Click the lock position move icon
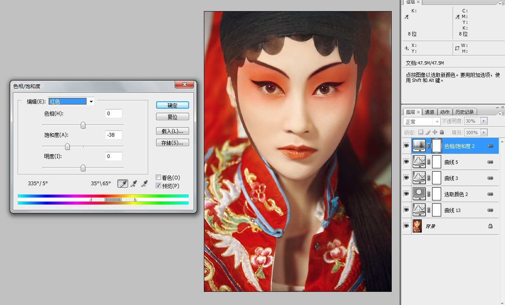 pyautogui.click(x=435, y=133)
